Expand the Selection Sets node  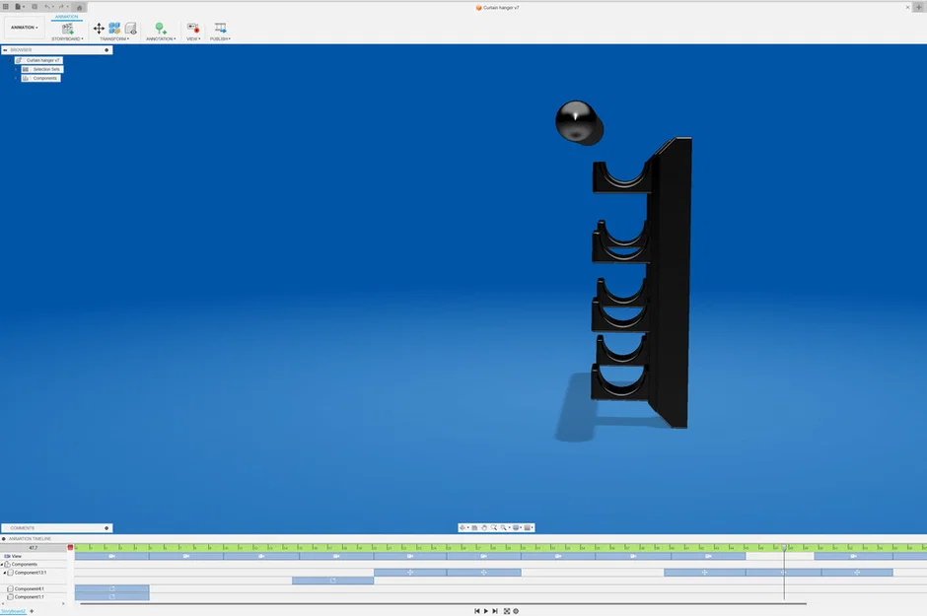point(16,70)
